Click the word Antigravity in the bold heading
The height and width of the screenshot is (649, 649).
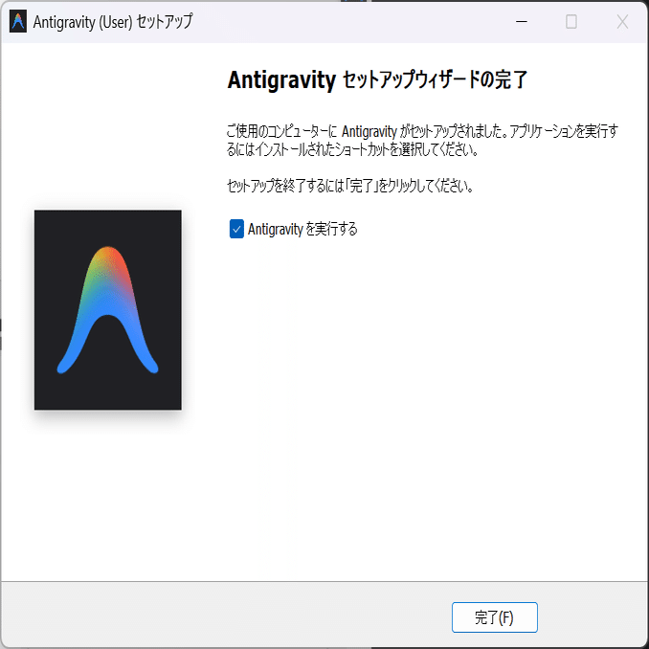pyautogui.click(x=281, y=79)
